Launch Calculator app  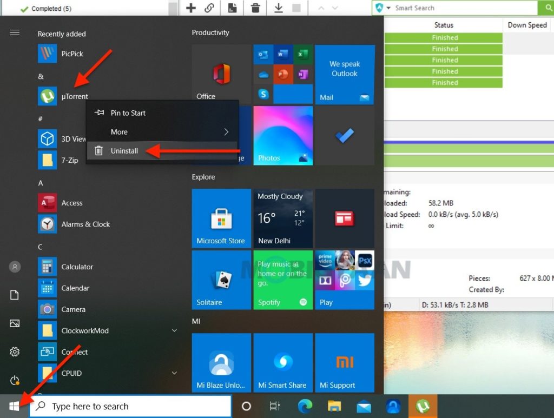click(x=65, y=267)
